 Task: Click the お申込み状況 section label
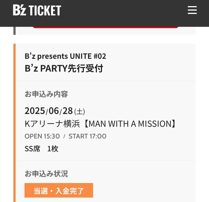click(x=46, y=174)
